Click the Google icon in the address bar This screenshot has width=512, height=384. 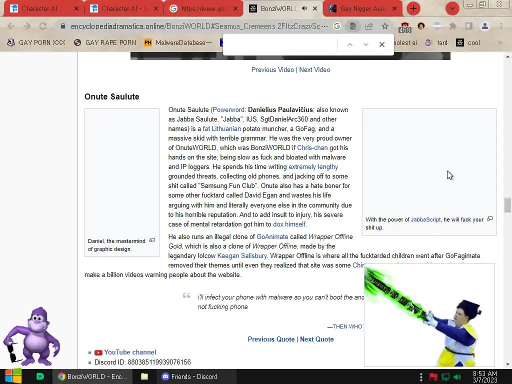pos(336,26)
